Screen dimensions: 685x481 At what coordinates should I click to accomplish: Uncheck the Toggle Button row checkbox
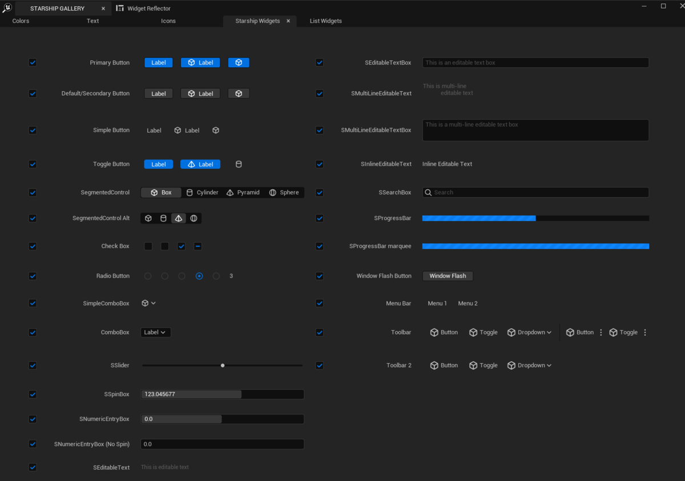tap(33, 164)
